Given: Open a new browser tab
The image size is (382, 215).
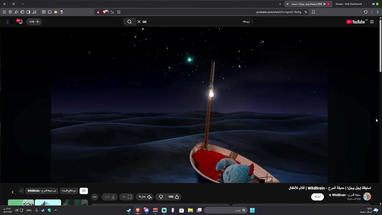Looking at the screenshot, I should (x=280, y=4).
